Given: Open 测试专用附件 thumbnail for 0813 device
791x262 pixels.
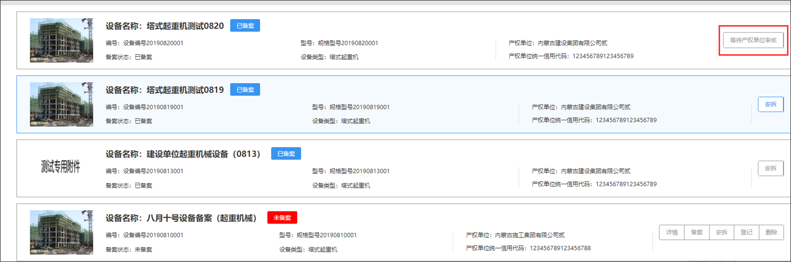Looking at the screenshot, I should tap(61, 167).
